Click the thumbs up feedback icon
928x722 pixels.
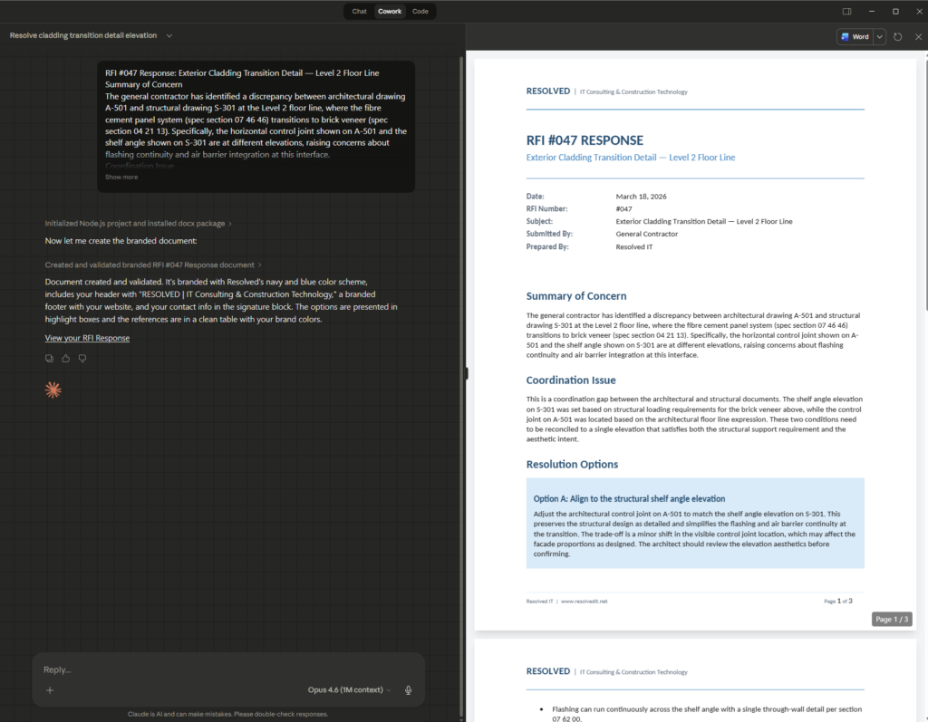pyautogui.click(x=66, y=359)
